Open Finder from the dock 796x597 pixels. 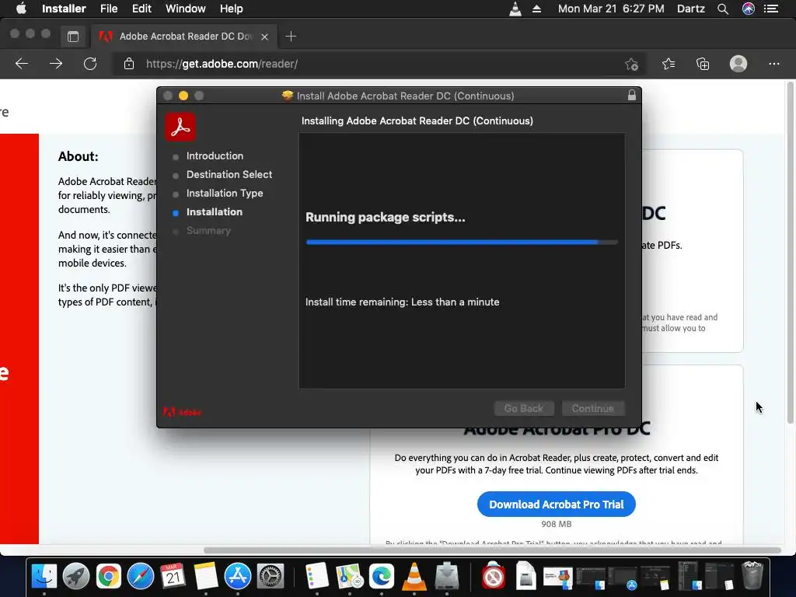point(44,576)
